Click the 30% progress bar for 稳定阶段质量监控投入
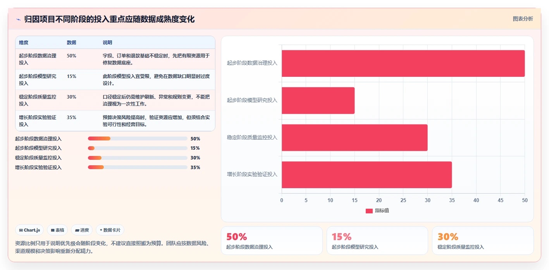The width and height of the screenshot is (549, 270). tap(138, 158)
